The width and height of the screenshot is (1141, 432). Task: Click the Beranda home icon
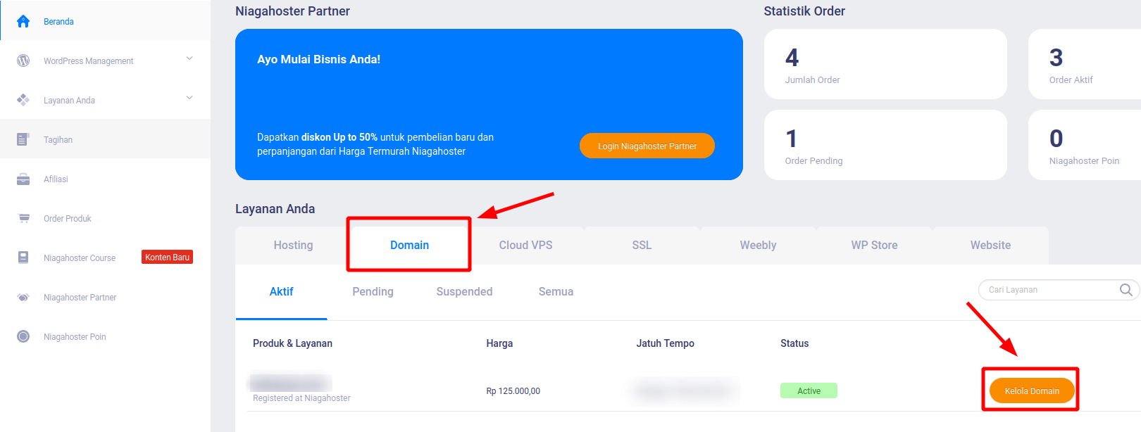(x=23, y=21)
